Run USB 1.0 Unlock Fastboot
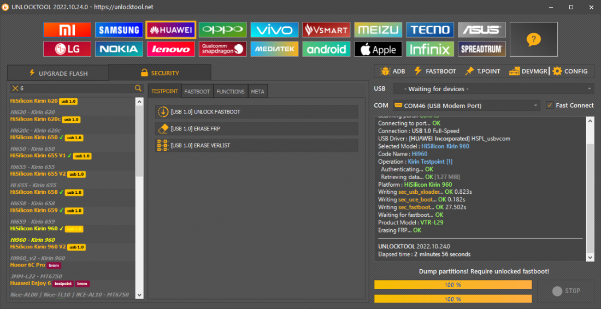This screenshot has height=309, width=601. [x=256, y=112]
